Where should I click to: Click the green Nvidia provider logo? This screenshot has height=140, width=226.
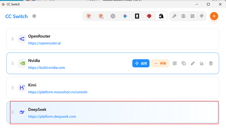(22, 63)
